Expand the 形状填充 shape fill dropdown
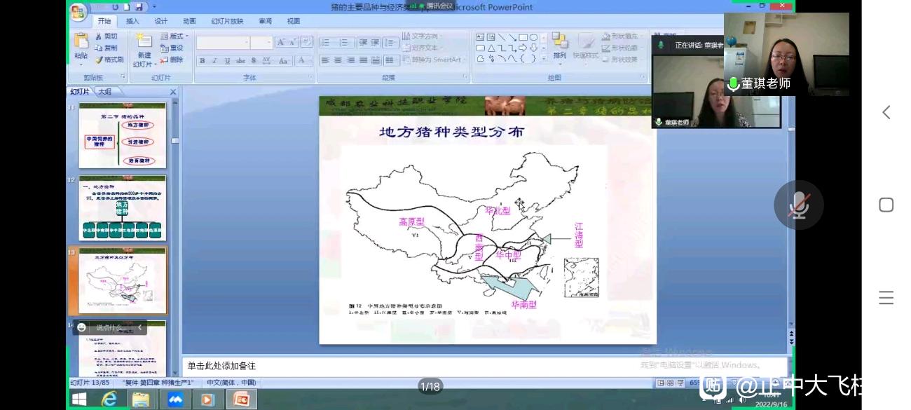 click(x=622, y=36)
